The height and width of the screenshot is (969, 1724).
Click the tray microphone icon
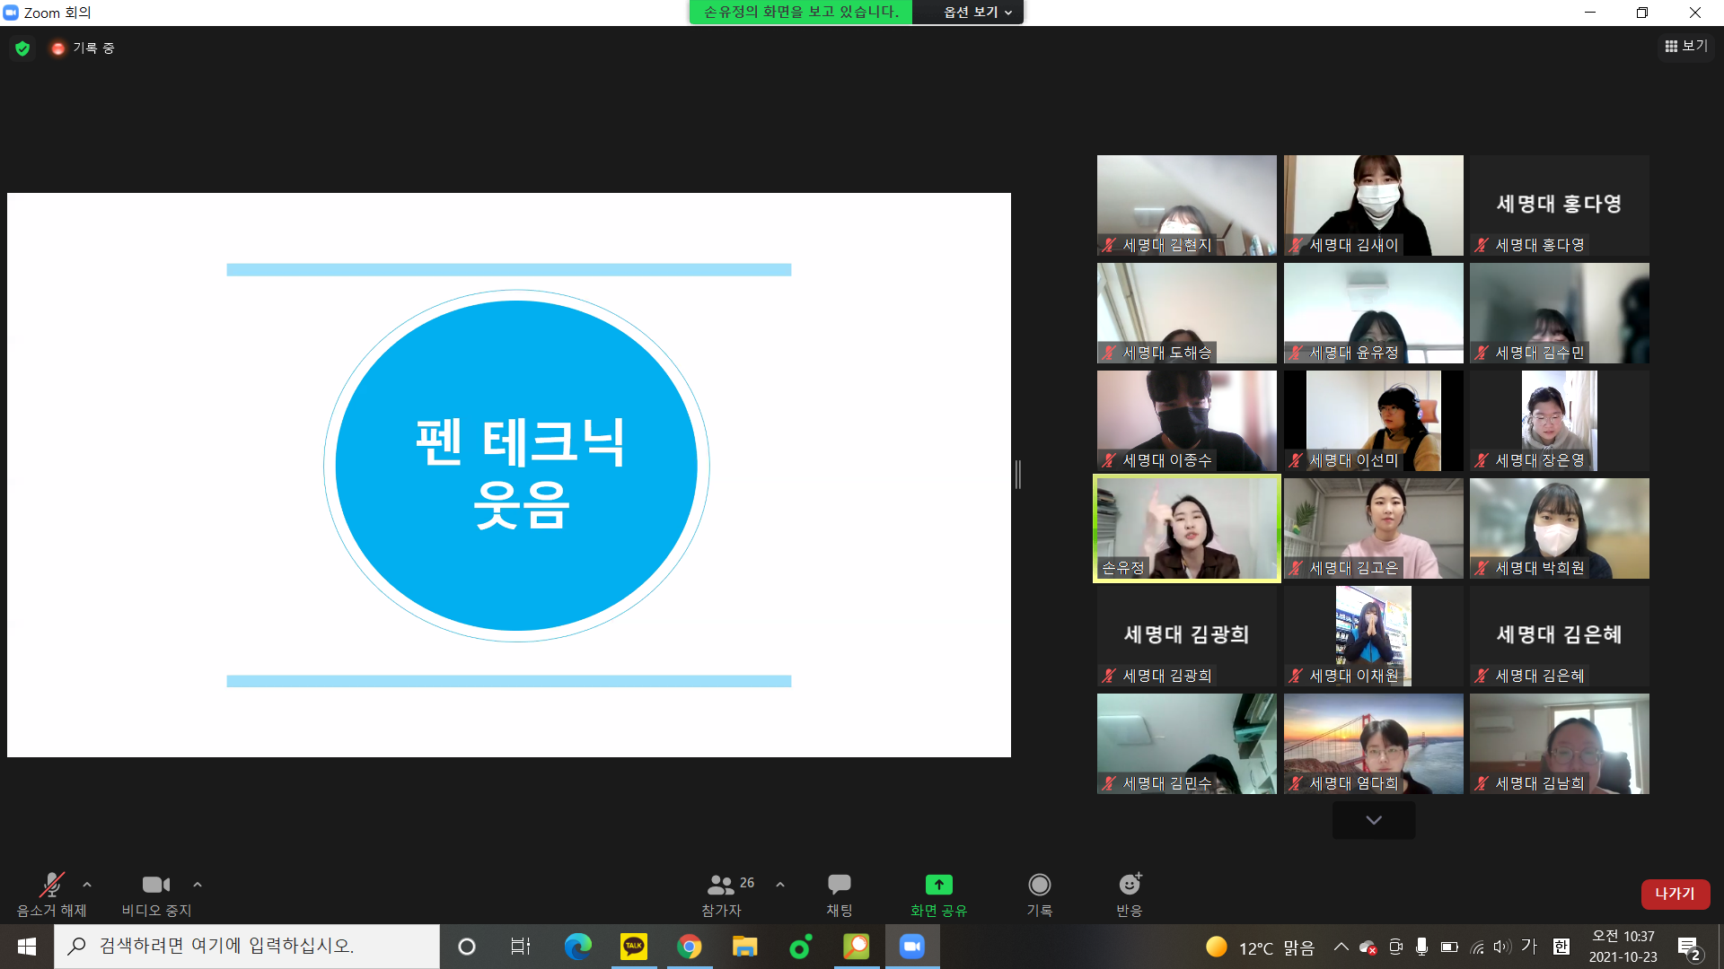pyautogui.click(x=1421, y=947)
